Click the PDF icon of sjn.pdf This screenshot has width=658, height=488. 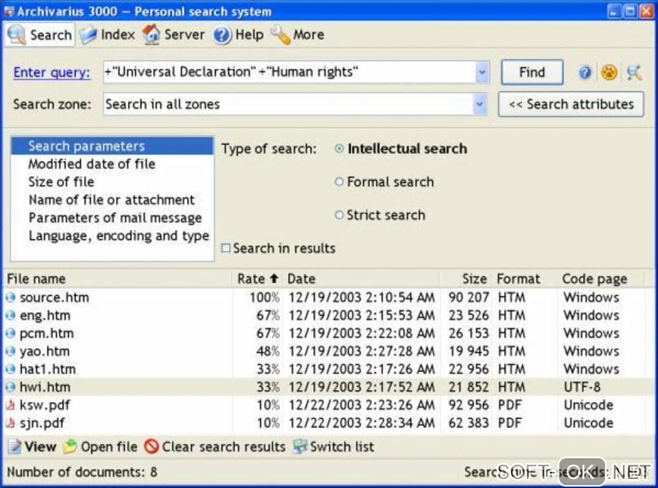coord(11,423)
